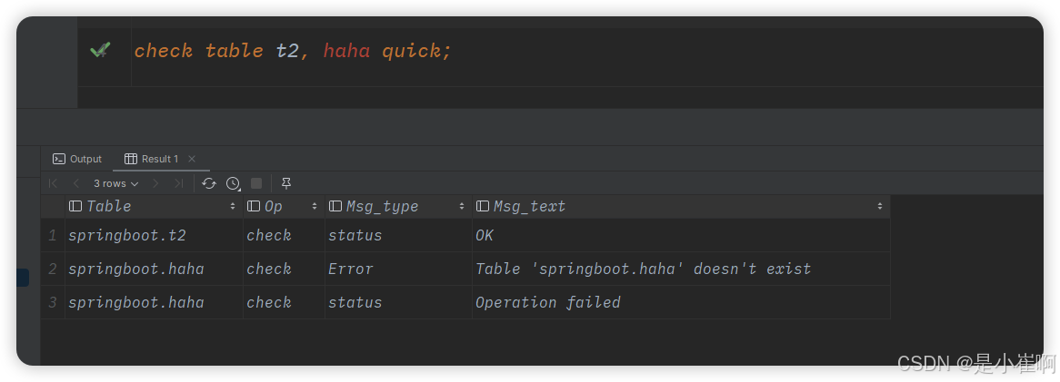This screenshot has height=382, width=1060.
Task: Open the 3 rows page size dropdown
Action: 116,183
